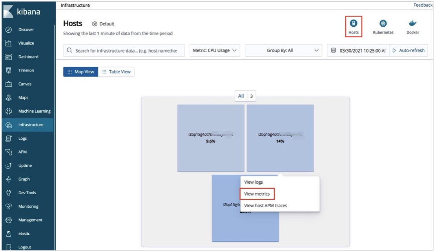This screenshot has width=434, height=252.
Task: Click the Machine Learning label
Action: point(35,111)
